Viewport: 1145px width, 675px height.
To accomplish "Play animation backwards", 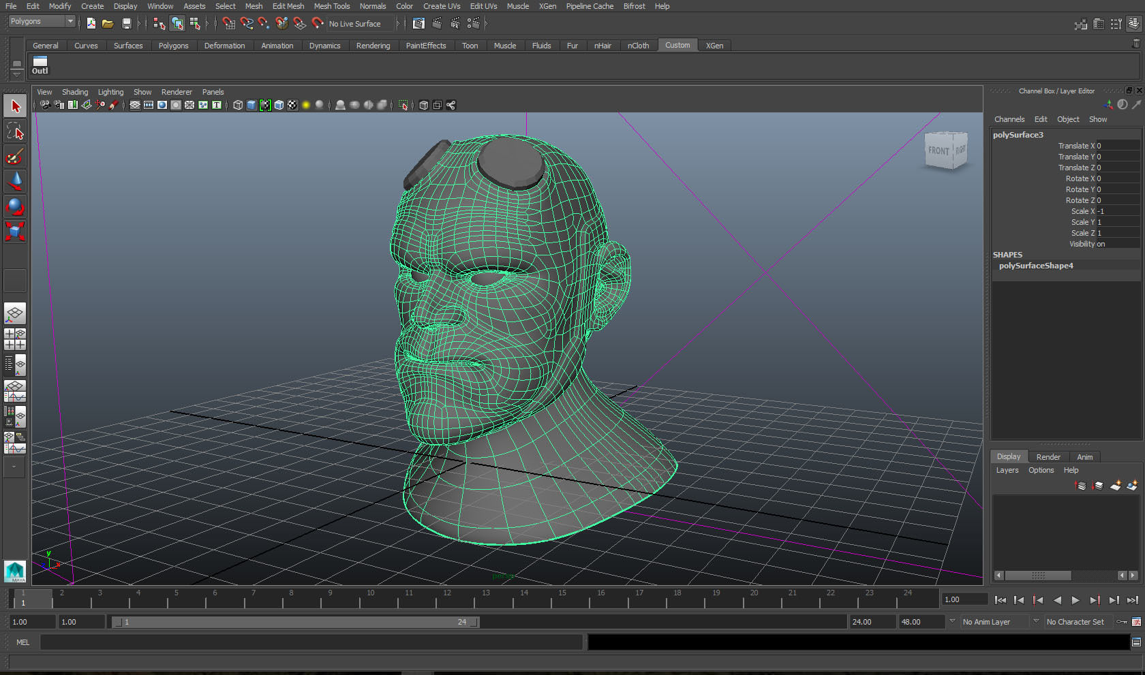I will point(1057,600).
